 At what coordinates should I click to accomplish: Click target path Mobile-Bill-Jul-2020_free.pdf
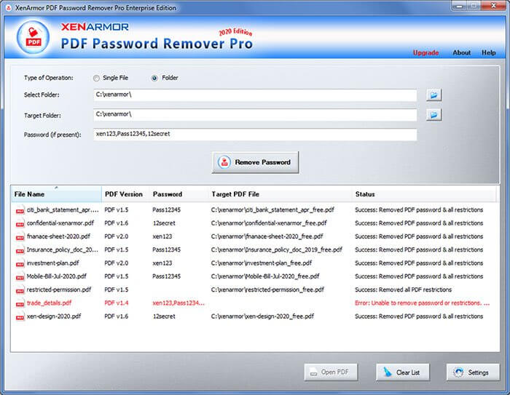(265, 276)
